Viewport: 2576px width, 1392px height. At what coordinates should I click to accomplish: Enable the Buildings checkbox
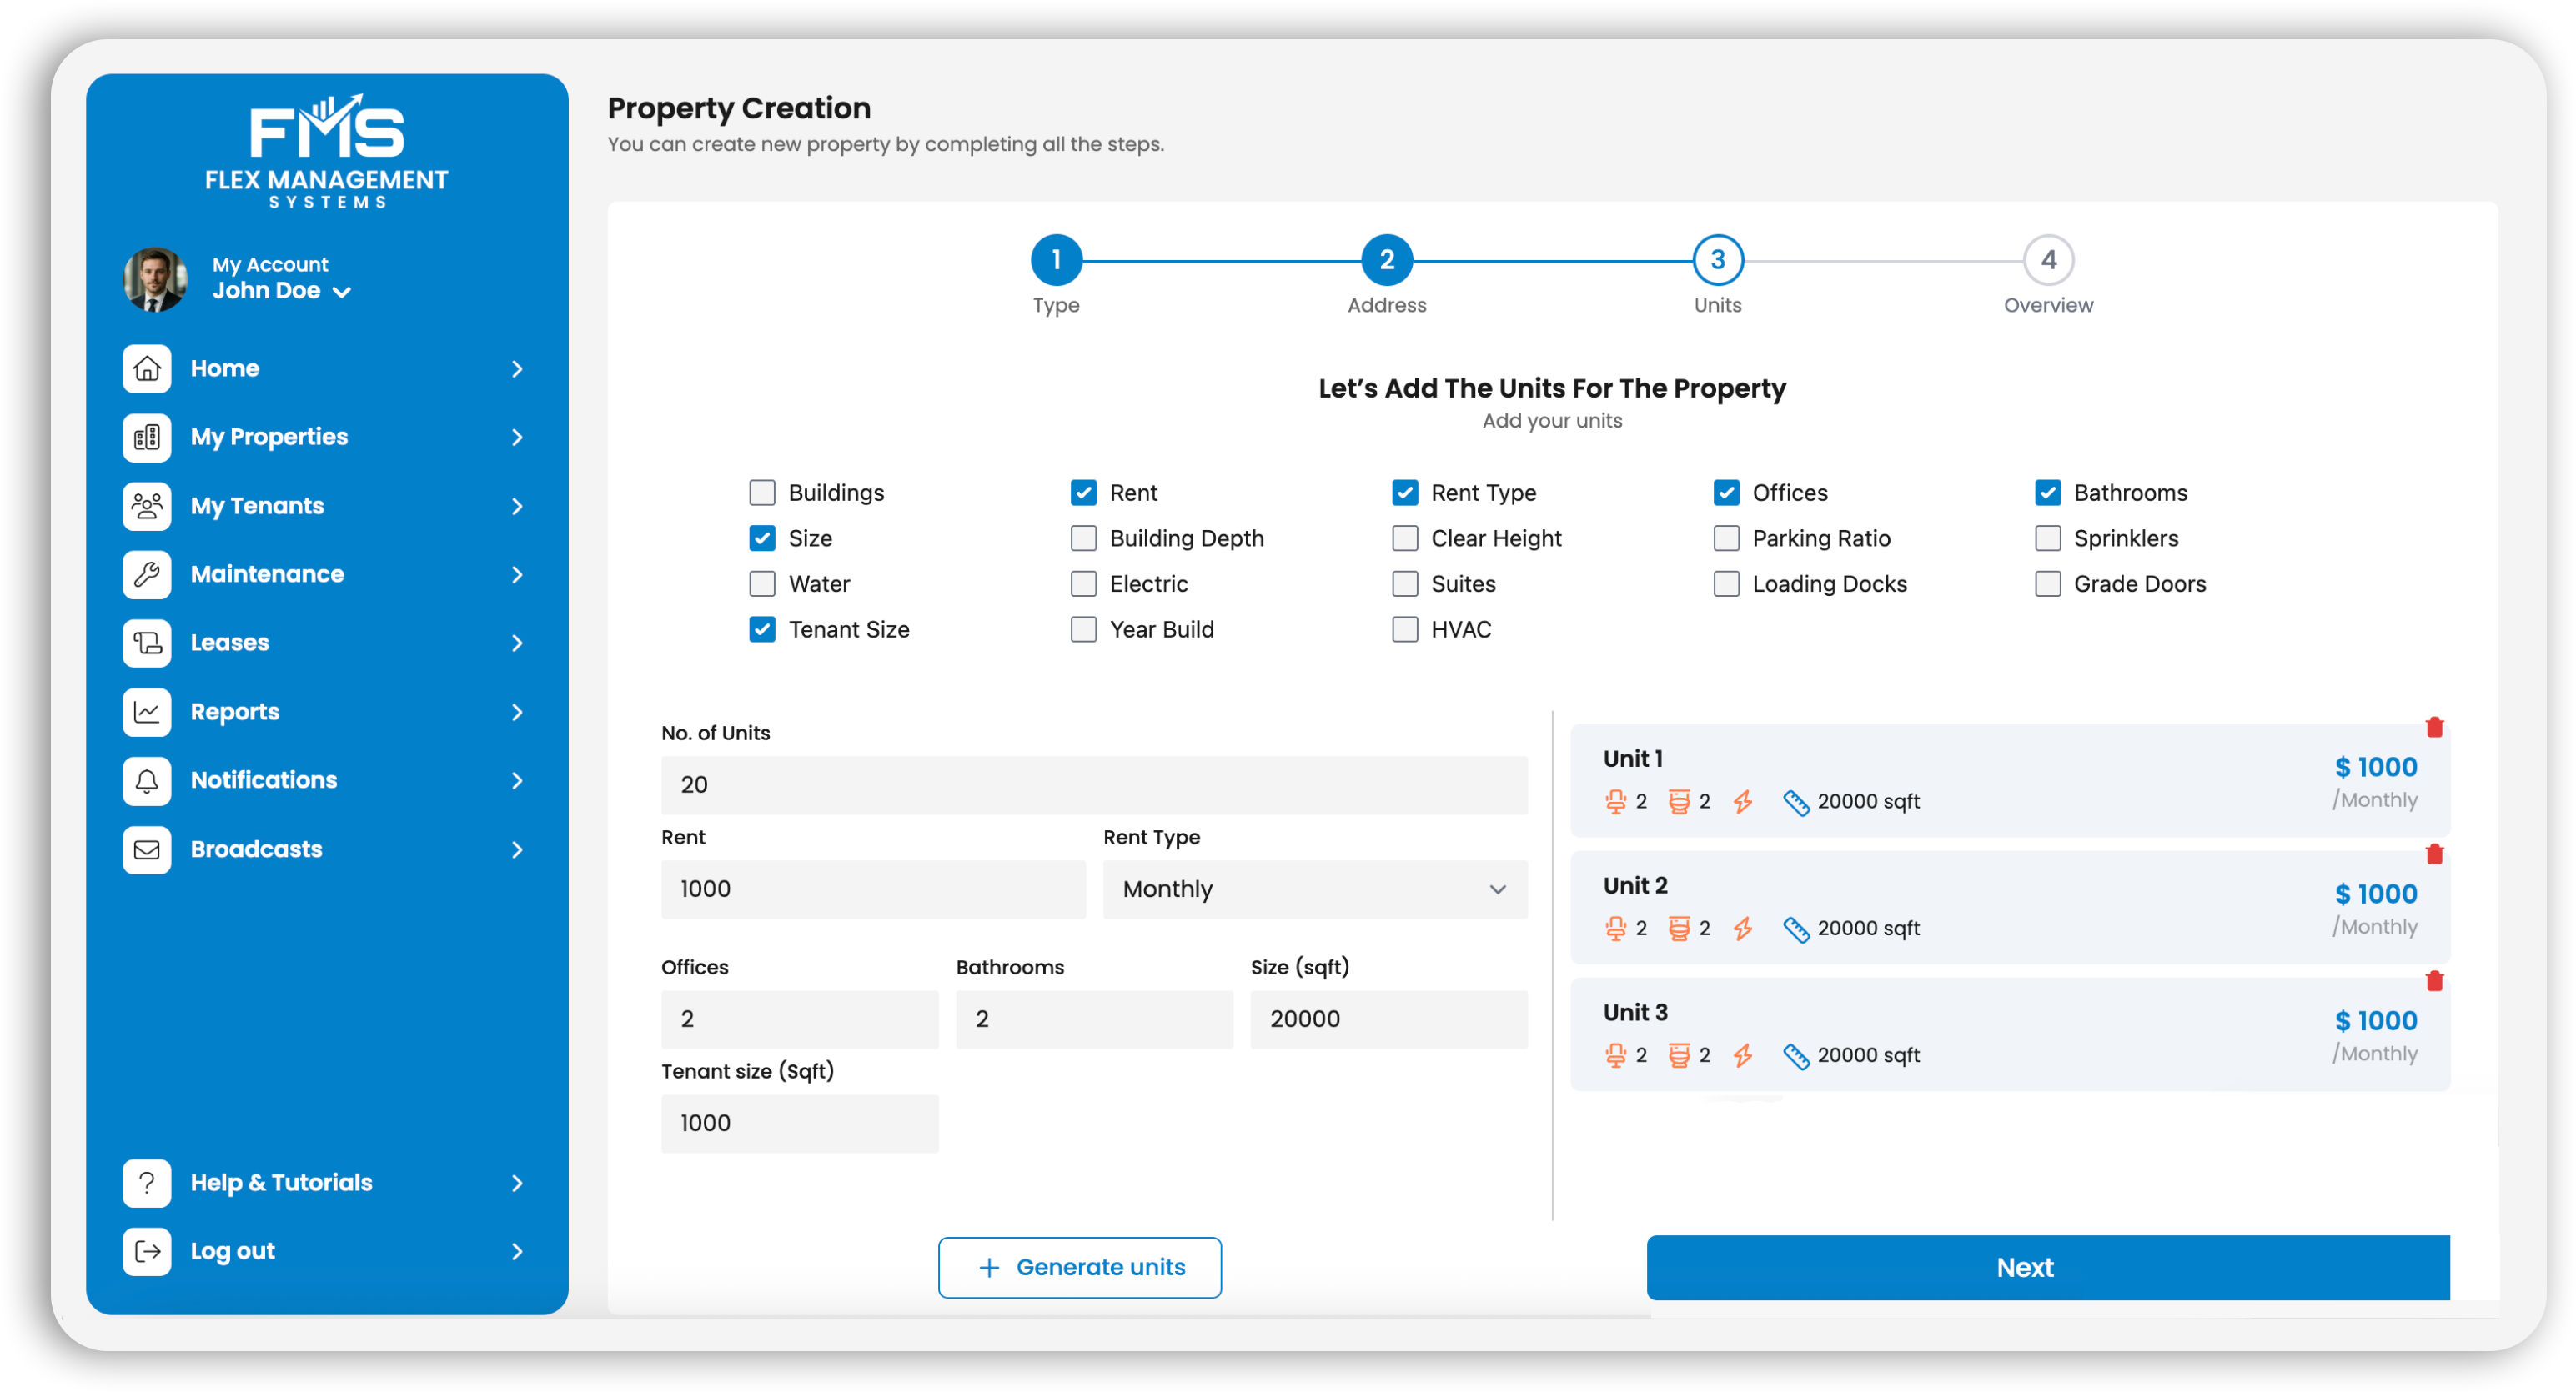pos(762,493)
